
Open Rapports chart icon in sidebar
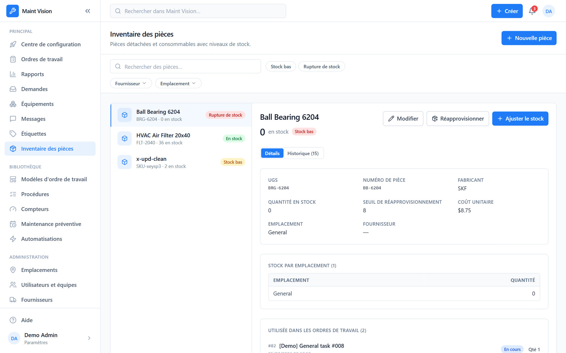click(x=13, y=74)
